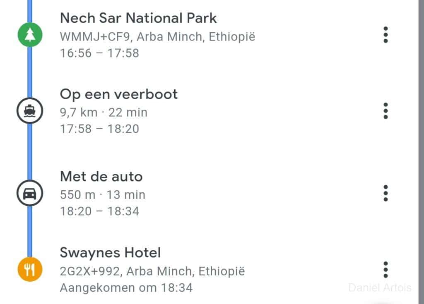The image size is (424, 304).
Task: Select the "Op een veerboot" trip segment
Action: 118,94
